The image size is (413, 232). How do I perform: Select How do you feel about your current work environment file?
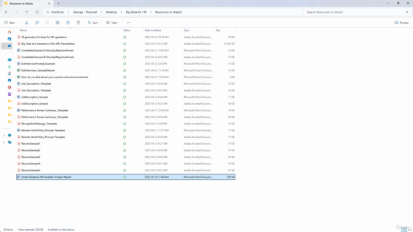[55, 77]
